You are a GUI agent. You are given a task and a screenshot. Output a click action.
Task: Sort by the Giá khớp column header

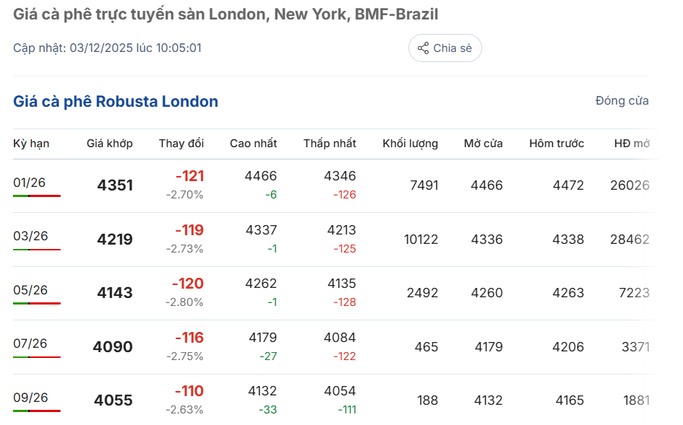click(110, 144)
